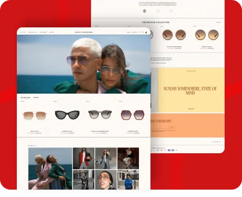Viewport: 242px width, 197px height.
Task: Click the small link at the bottom of the yellow banner
Action: [x=191, y=109]
